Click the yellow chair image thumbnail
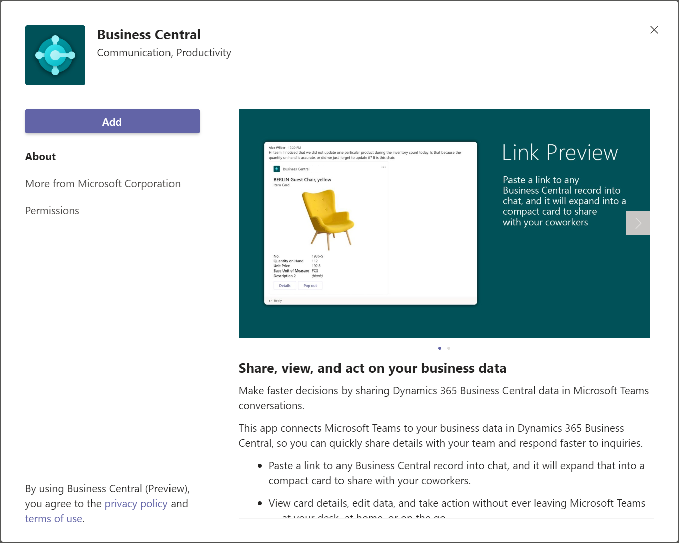679x543 pixels. pyautogui.click(x=328, y=220)
